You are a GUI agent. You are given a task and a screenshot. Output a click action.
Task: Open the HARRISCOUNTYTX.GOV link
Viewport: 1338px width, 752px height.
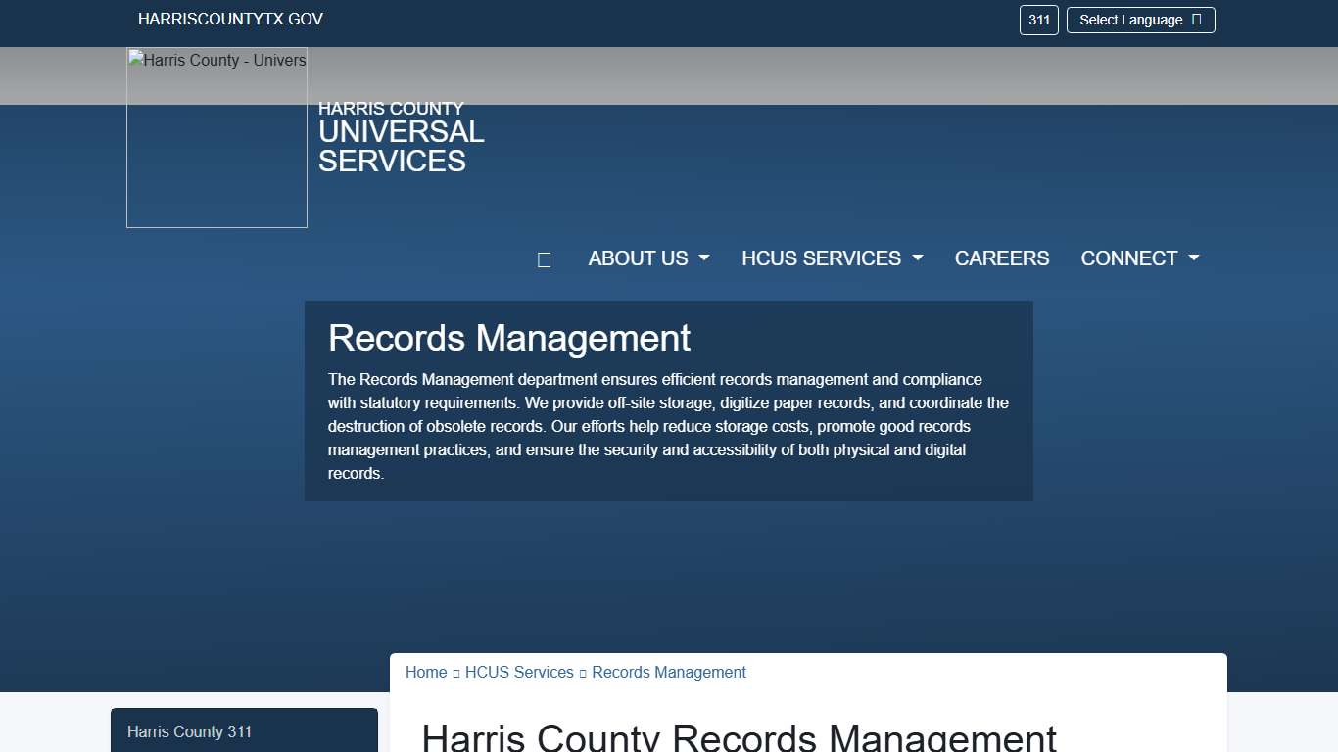point(230,19)
